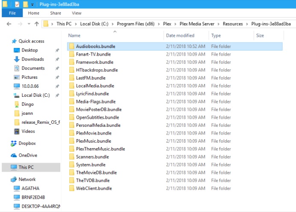Select PlexMusic.bundle folder name

pyautogui.click(x=93, y=141)
